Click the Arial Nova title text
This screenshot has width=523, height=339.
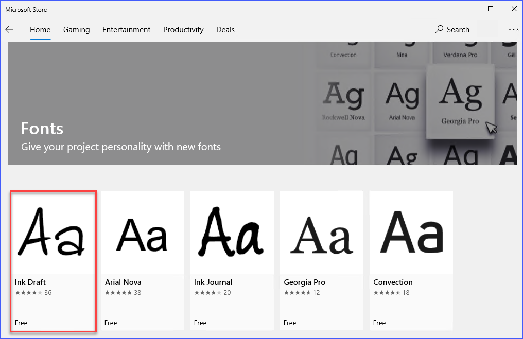[123, 282]
